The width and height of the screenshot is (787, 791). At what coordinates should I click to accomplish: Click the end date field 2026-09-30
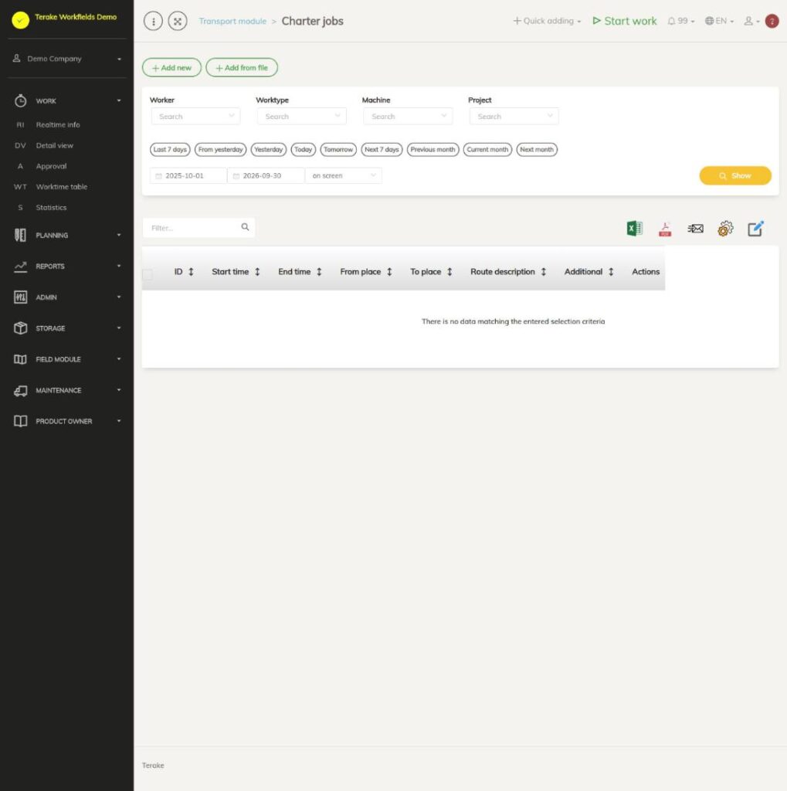(x=266, y=175)
